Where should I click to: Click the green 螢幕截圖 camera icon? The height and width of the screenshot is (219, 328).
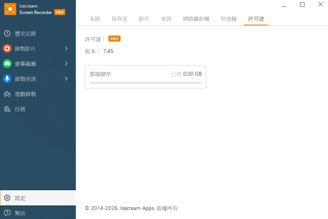[7, 64]
